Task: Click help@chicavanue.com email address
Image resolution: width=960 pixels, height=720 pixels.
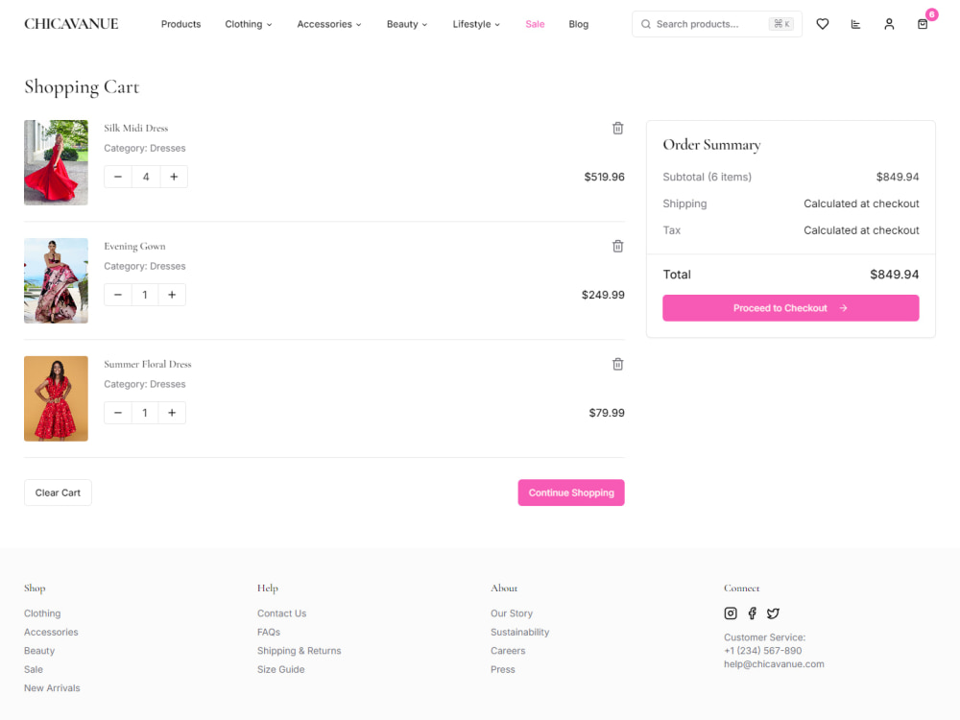Action: point(774,664)
